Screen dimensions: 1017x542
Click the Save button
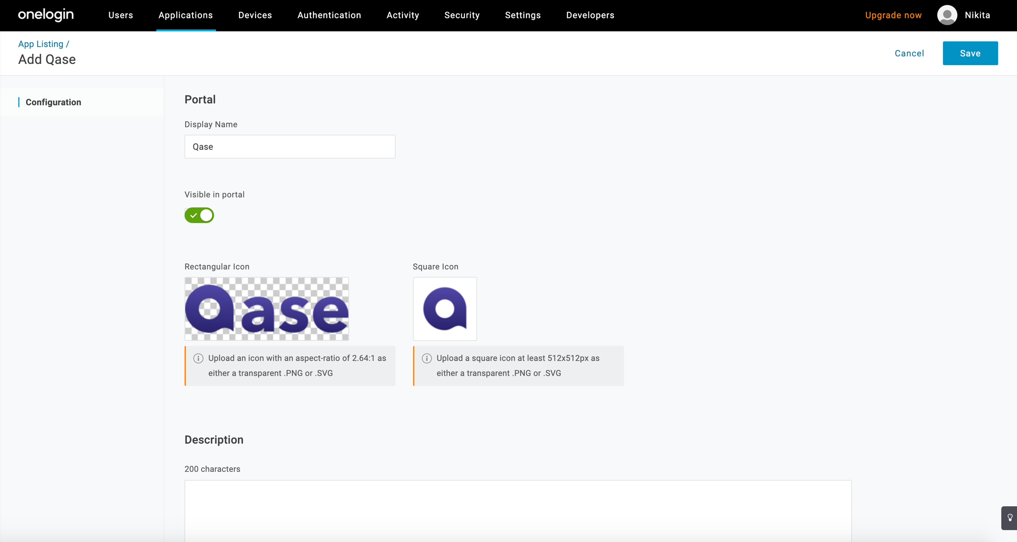pos(970,53)
